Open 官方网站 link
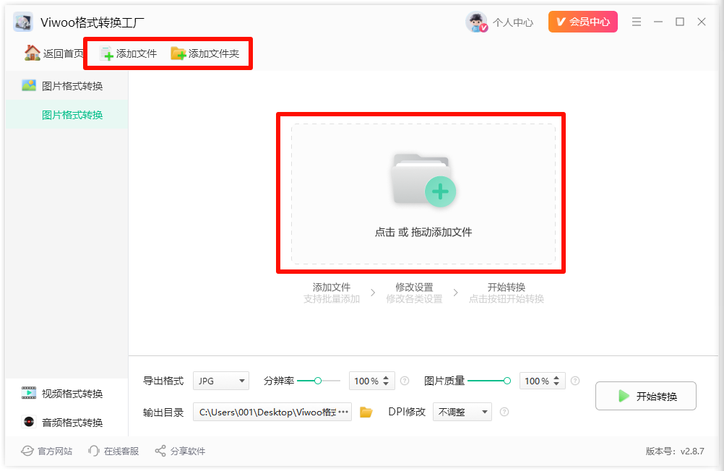Viewport: 724px width, 471px height. [x=47, y=451]
